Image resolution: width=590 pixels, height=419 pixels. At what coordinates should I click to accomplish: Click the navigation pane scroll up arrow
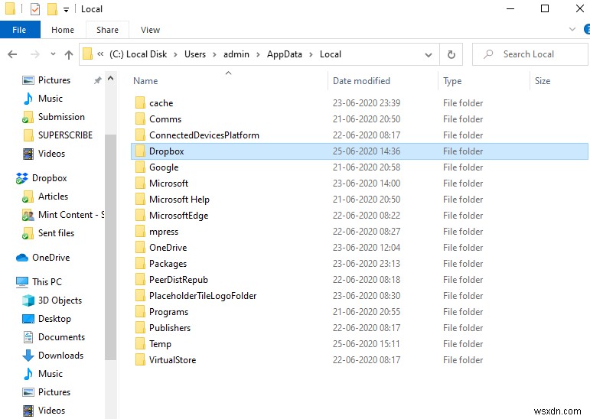111,79
